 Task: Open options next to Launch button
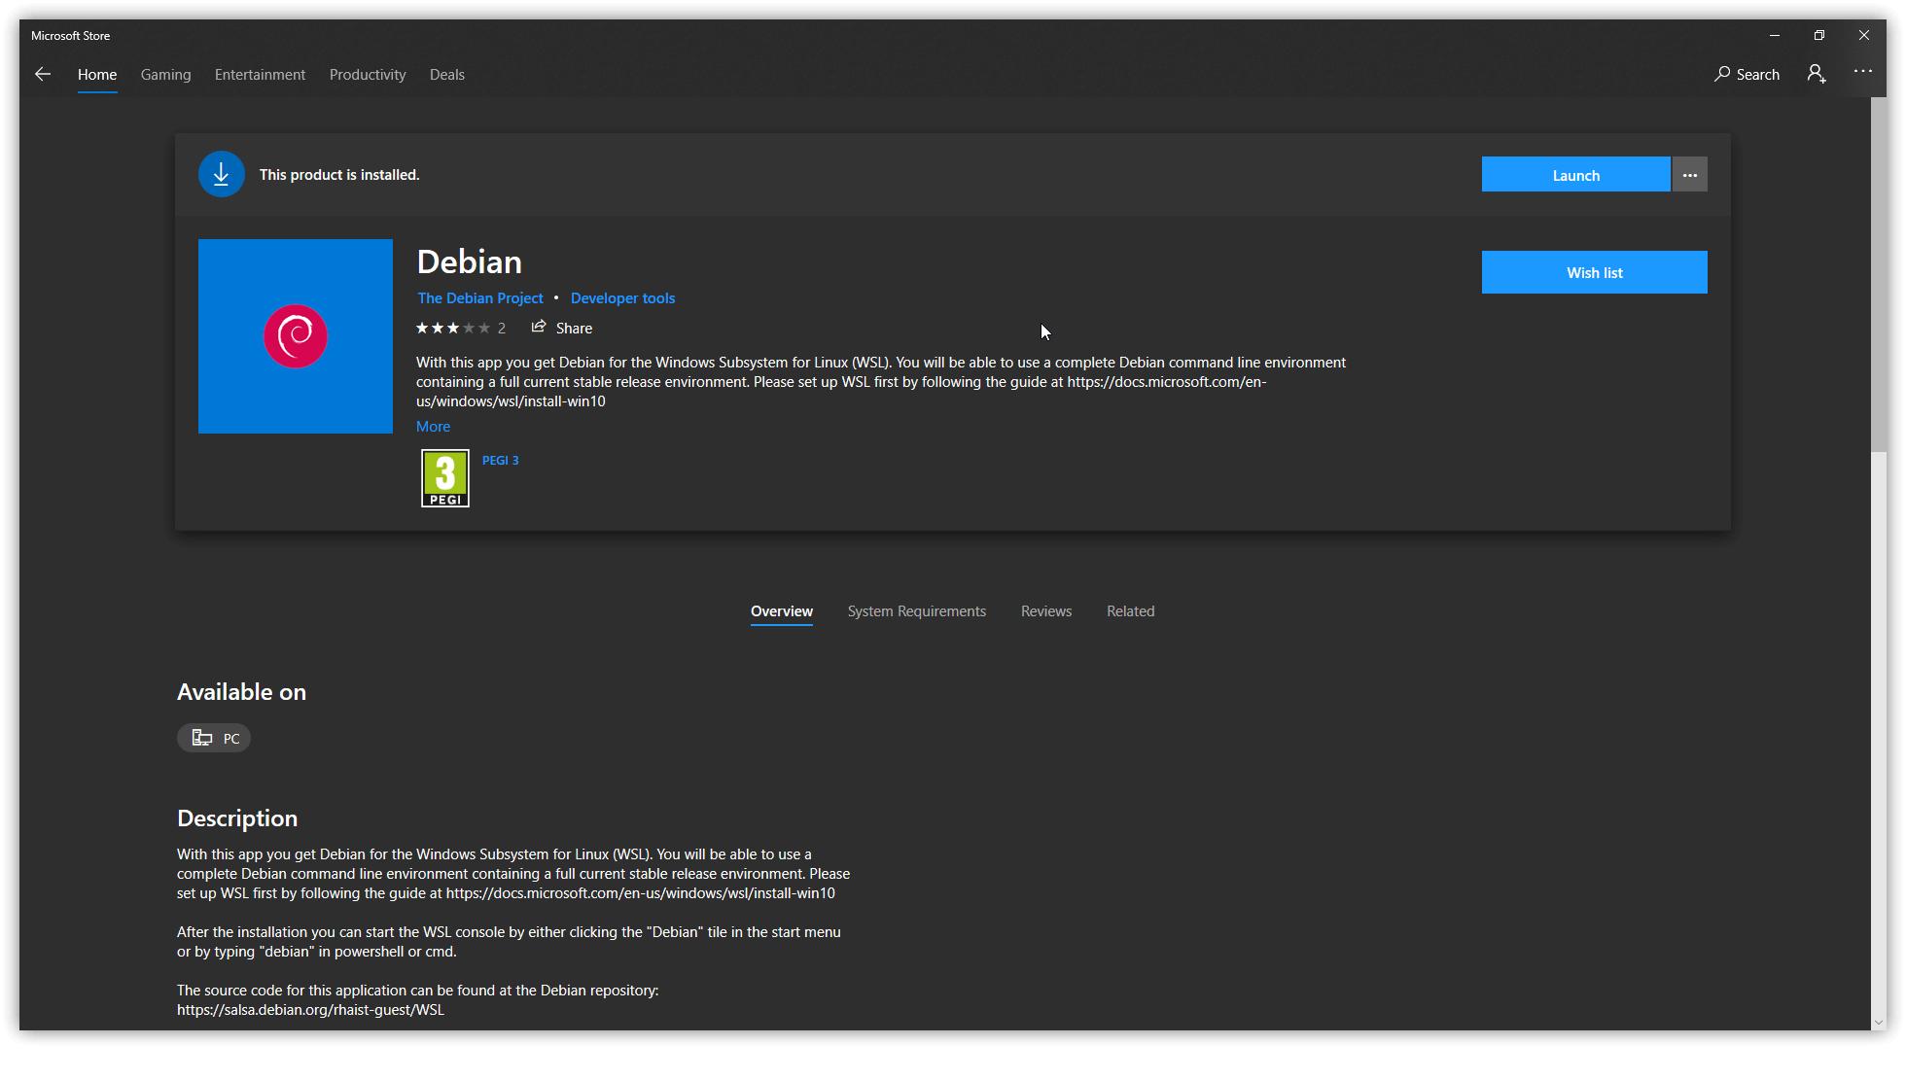tap(1690, 175)
